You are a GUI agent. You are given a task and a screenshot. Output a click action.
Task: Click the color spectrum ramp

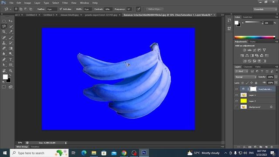[255, 37]
